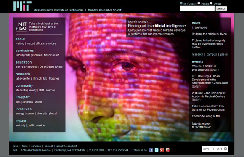The width and height of the screenshot is (244, 157).
Task: Open Take a course at MIT event
Action: (208, 108)
